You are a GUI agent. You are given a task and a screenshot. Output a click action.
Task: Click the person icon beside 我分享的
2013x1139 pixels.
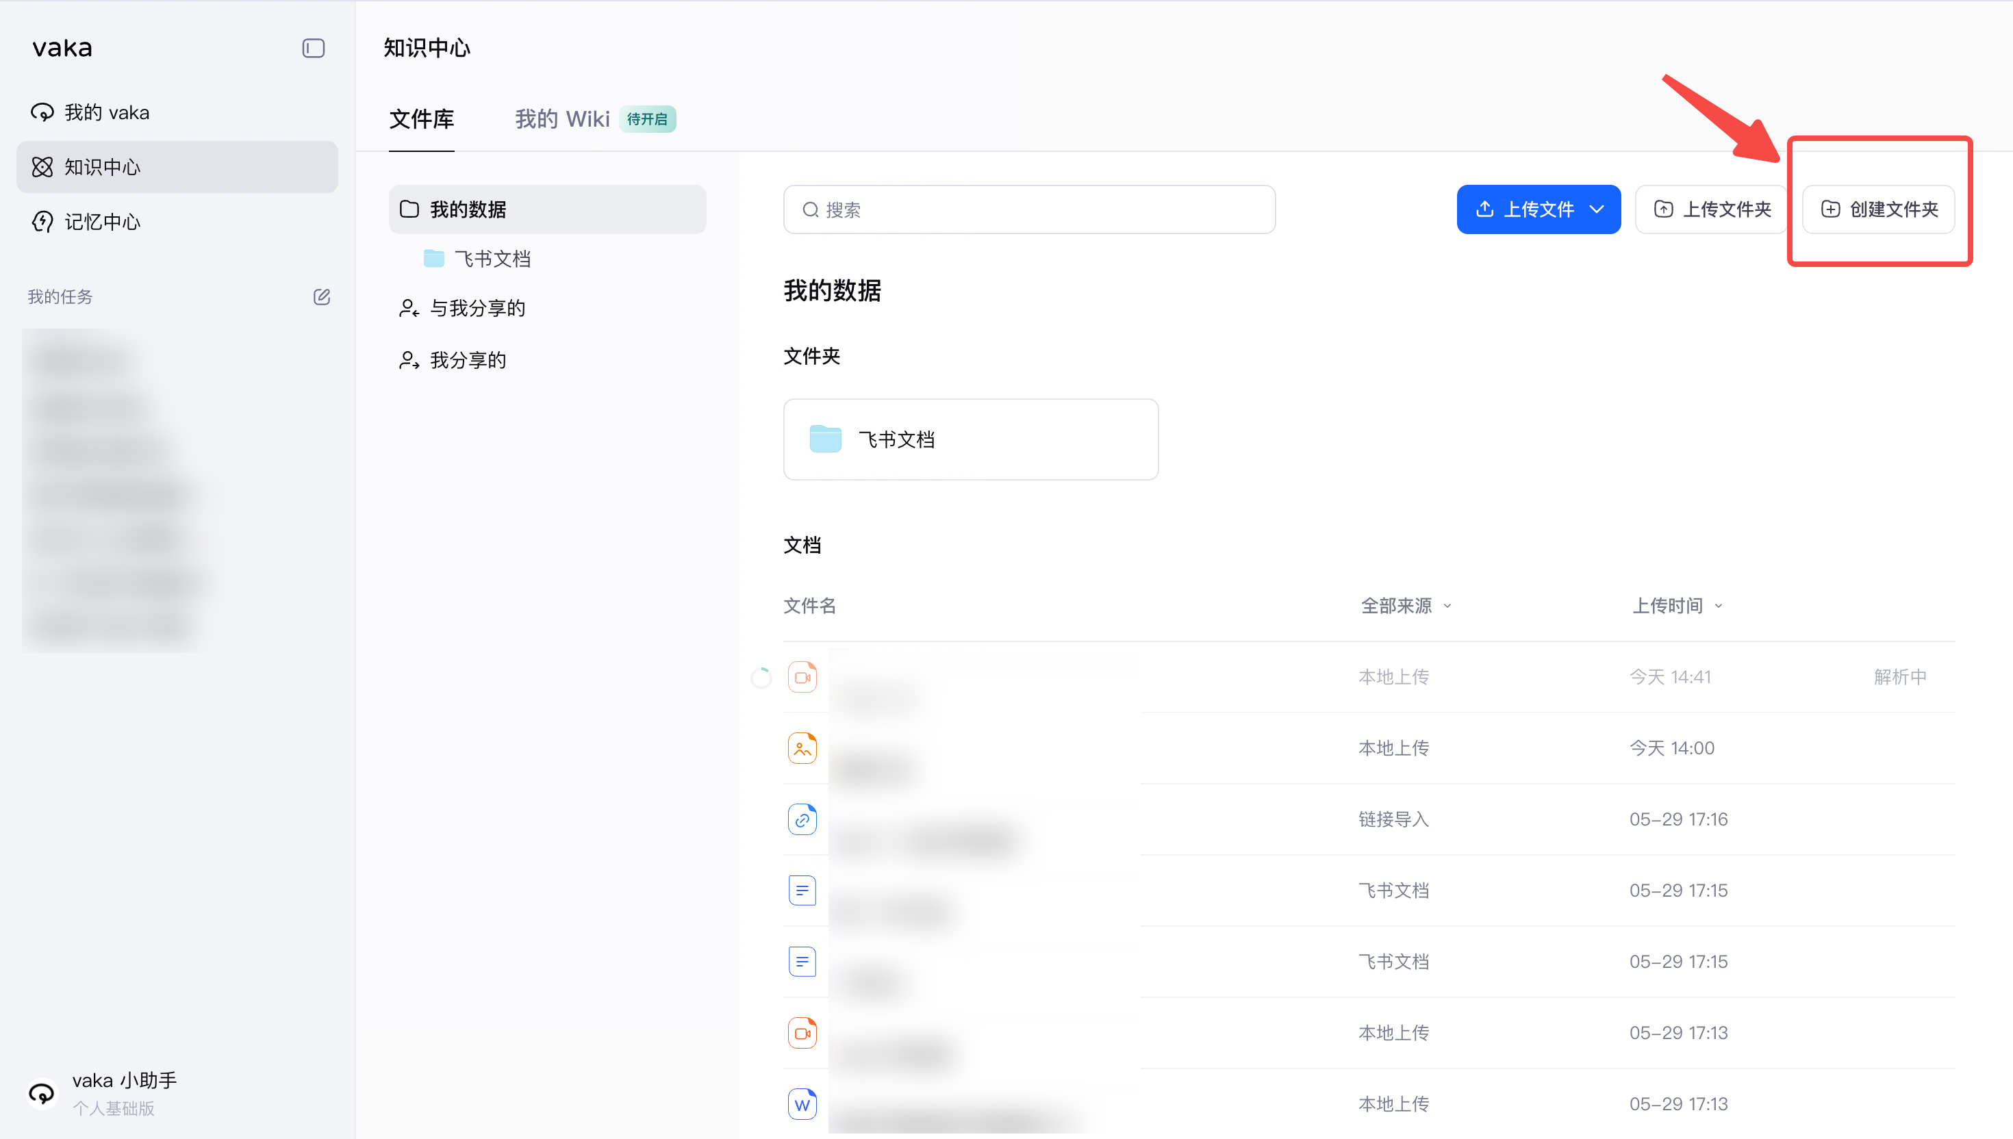[x=409, y=360]
